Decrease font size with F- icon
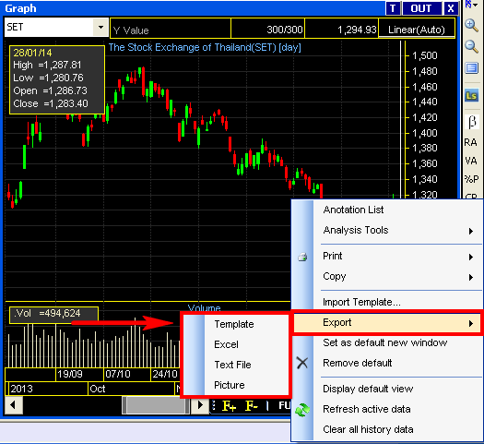Viewport: 484px width, 444px height. (x=251, y=405)
